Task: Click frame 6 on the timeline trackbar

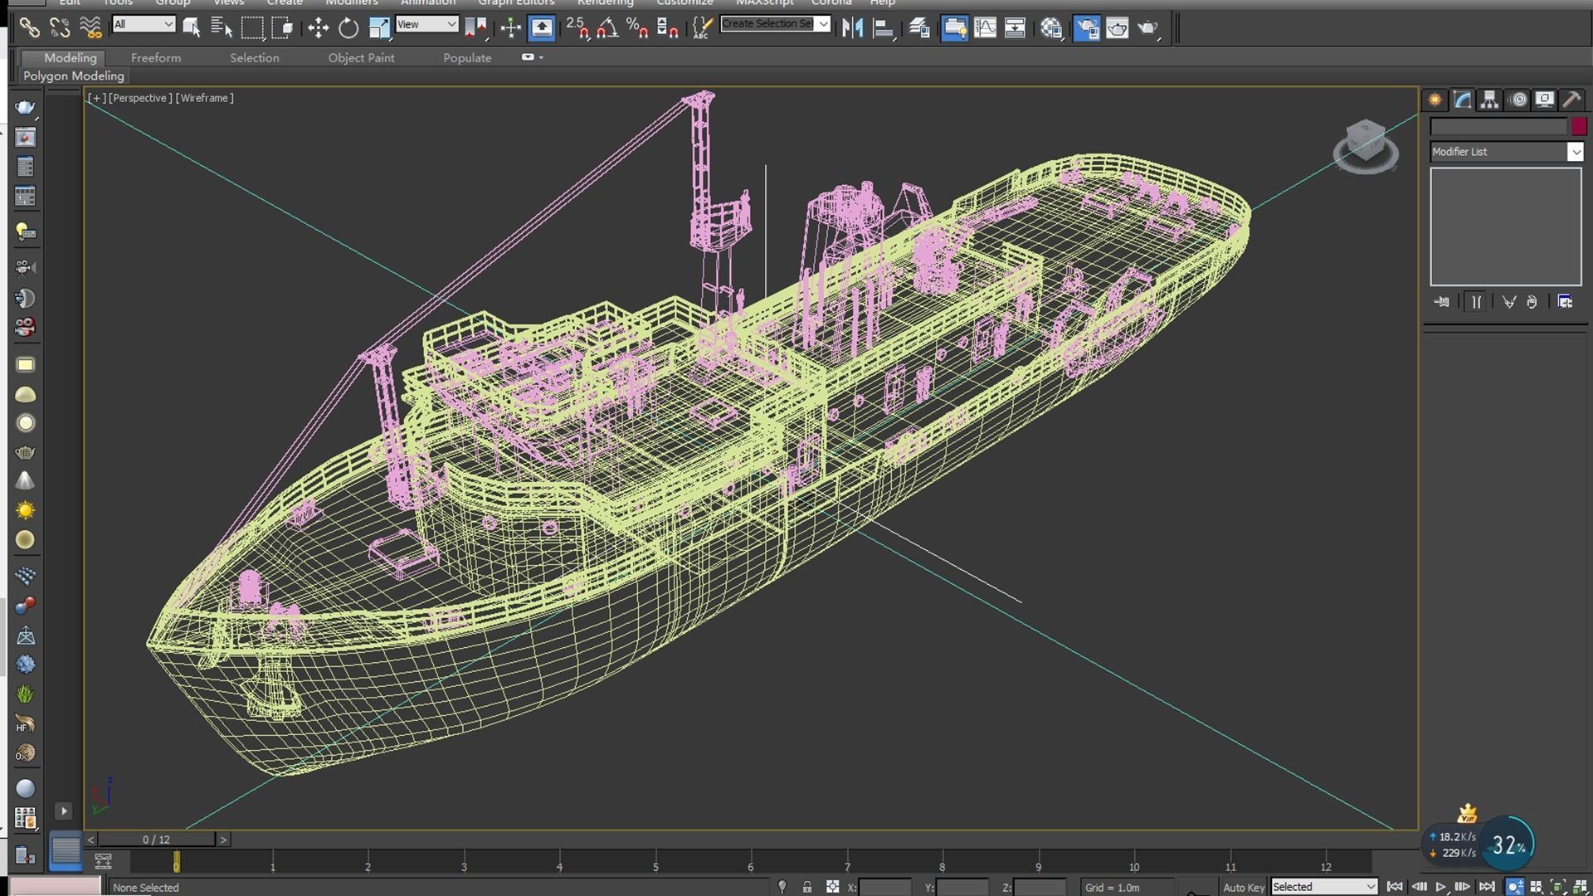Action: [751, 863]
